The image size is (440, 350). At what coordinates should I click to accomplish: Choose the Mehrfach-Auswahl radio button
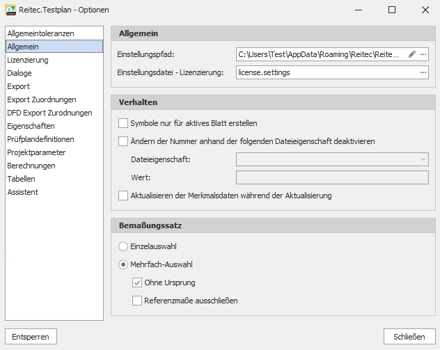point(123,264)
